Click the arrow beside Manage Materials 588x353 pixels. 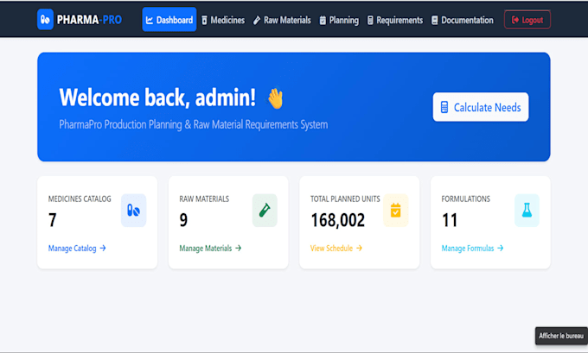coord(238,249)
